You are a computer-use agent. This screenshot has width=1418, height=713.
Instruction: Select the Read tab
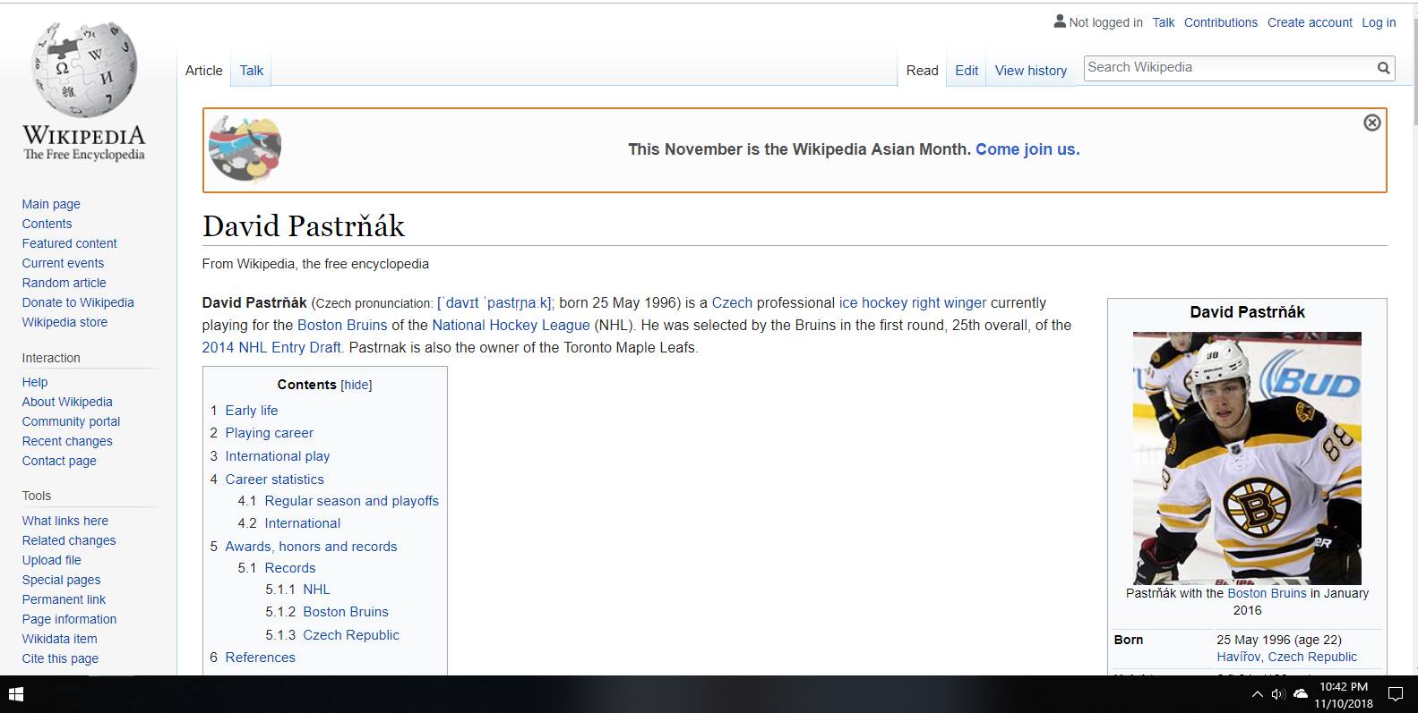click(922, 71)
